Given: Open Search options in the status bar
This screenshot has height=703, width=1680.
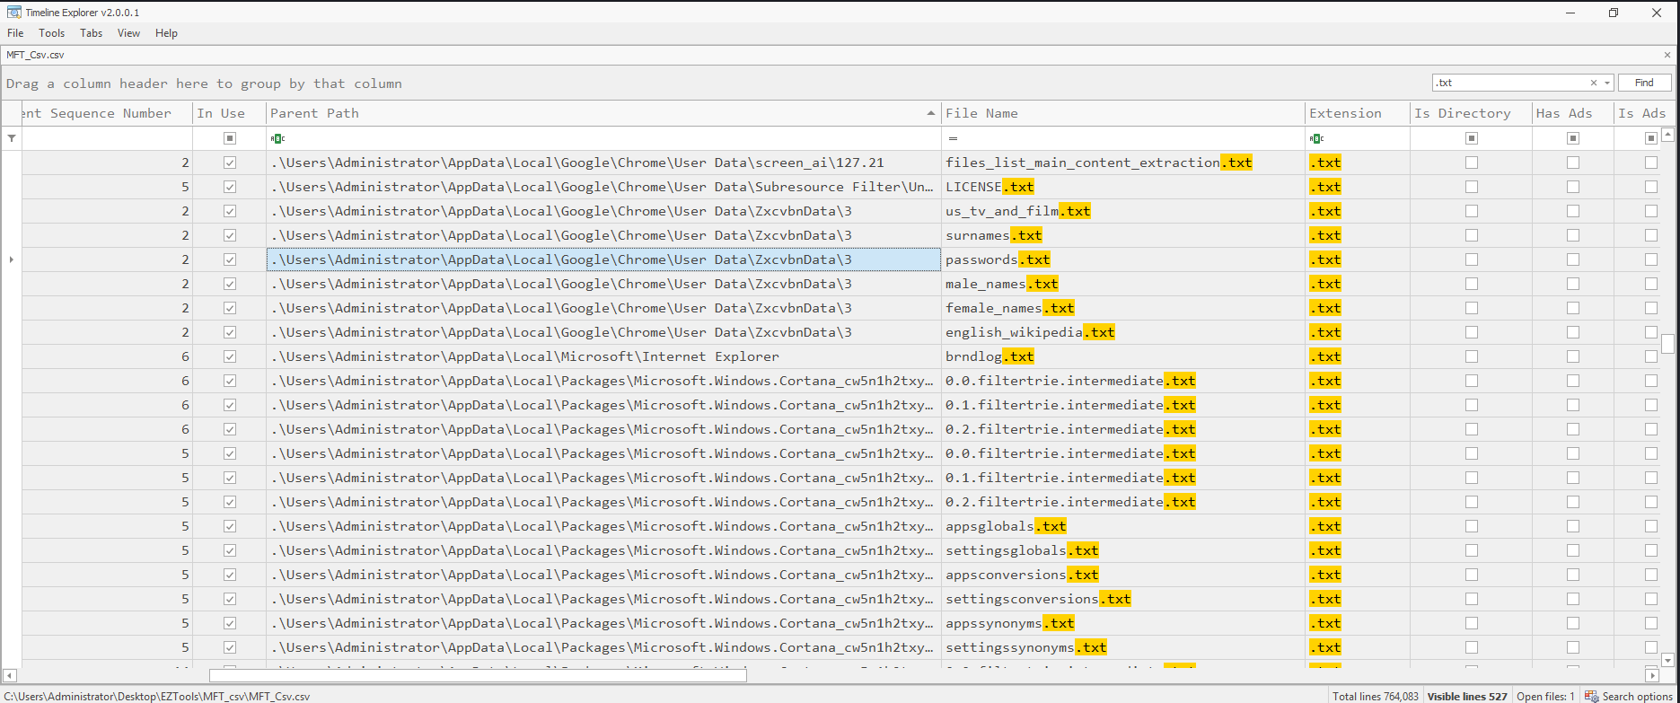Looking at the screenshot, I should pyautogui.click(x=1630, y=696).
